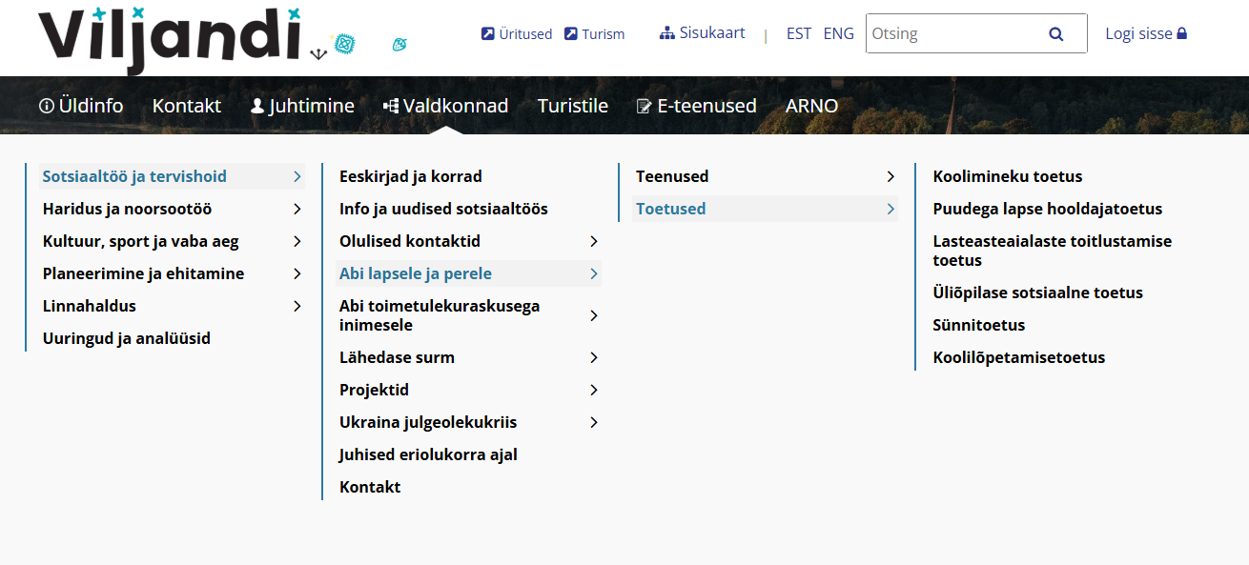The width and height of the screenshot is (1249, 565).
Task: Open Koolimineku toetus page
Action: point(1007,176)
